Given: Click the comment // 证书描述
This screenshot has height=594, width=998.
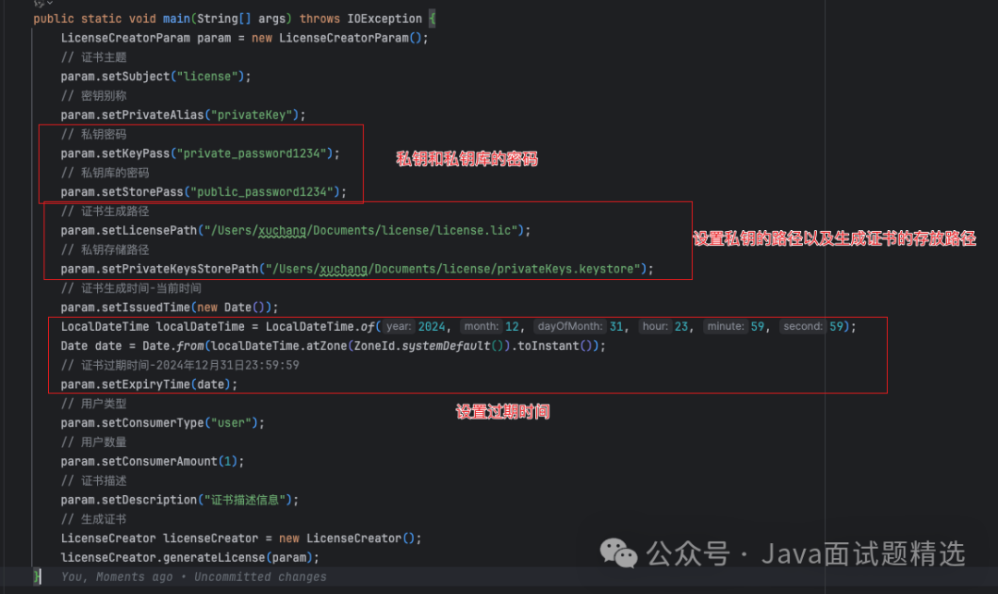Looking at the screenshot, I should point(93,480).
